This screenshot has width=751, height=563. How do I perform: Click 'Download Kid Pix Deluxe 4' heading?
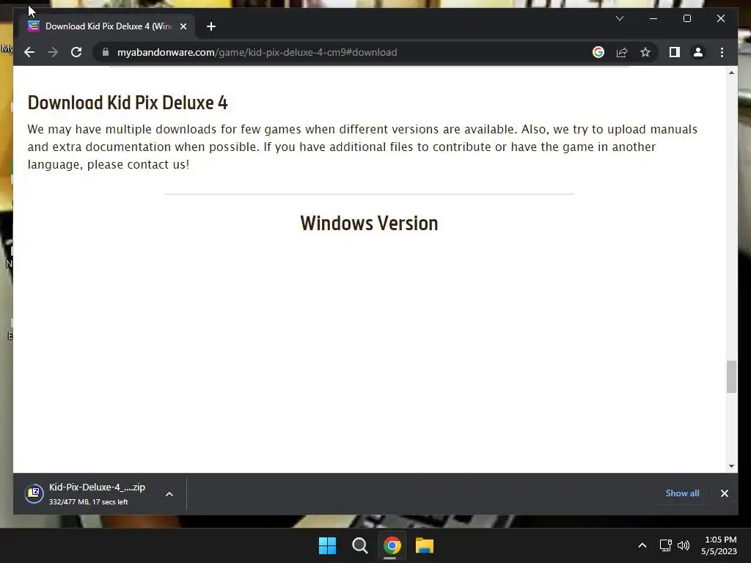click(x=128, y=103)
